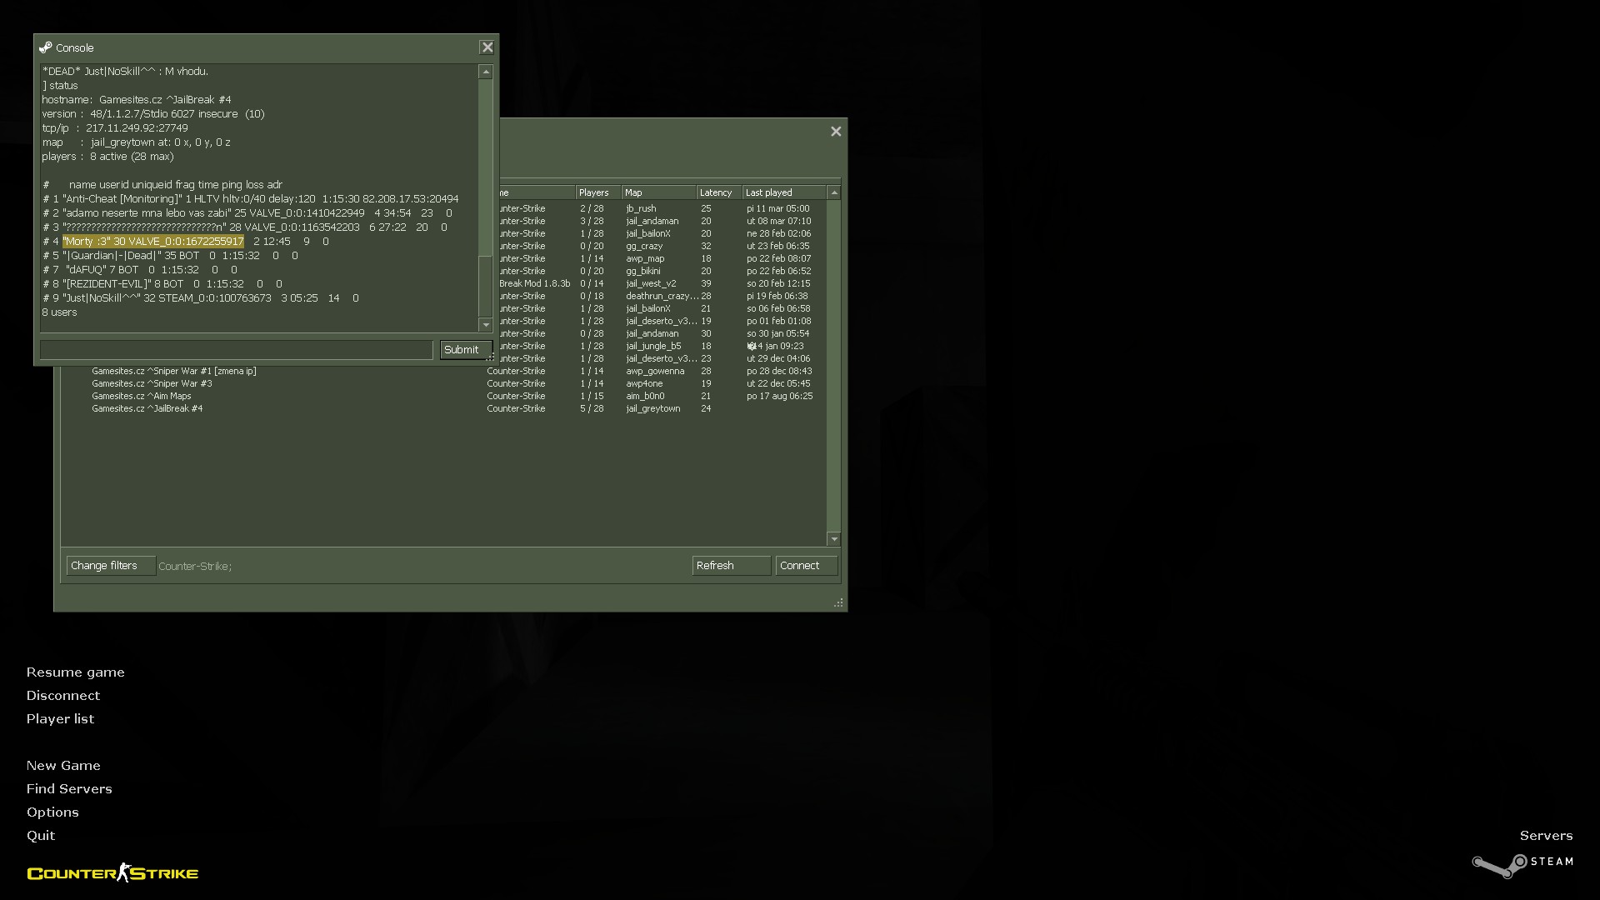
Task: Click the Steam logo in the corner
Action: [1522, 865]
